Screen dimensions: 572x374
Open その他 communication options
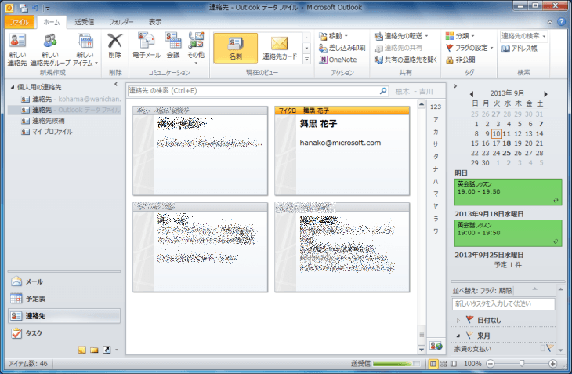[196, 48]
